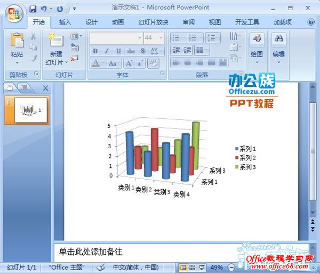Close the slides pane with the X
320x274 pixels.
pyautogui.click(x=45, y=88)
